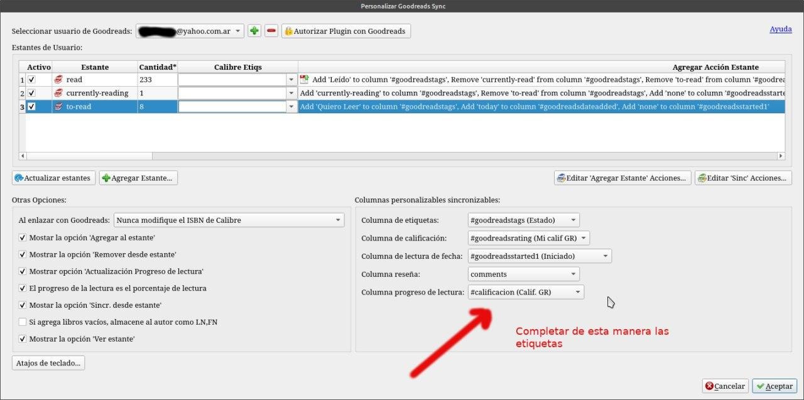Viewport: 804px width, 400px height.
Task: Open Columna de calificación dropdown
Action: point(529,238)
